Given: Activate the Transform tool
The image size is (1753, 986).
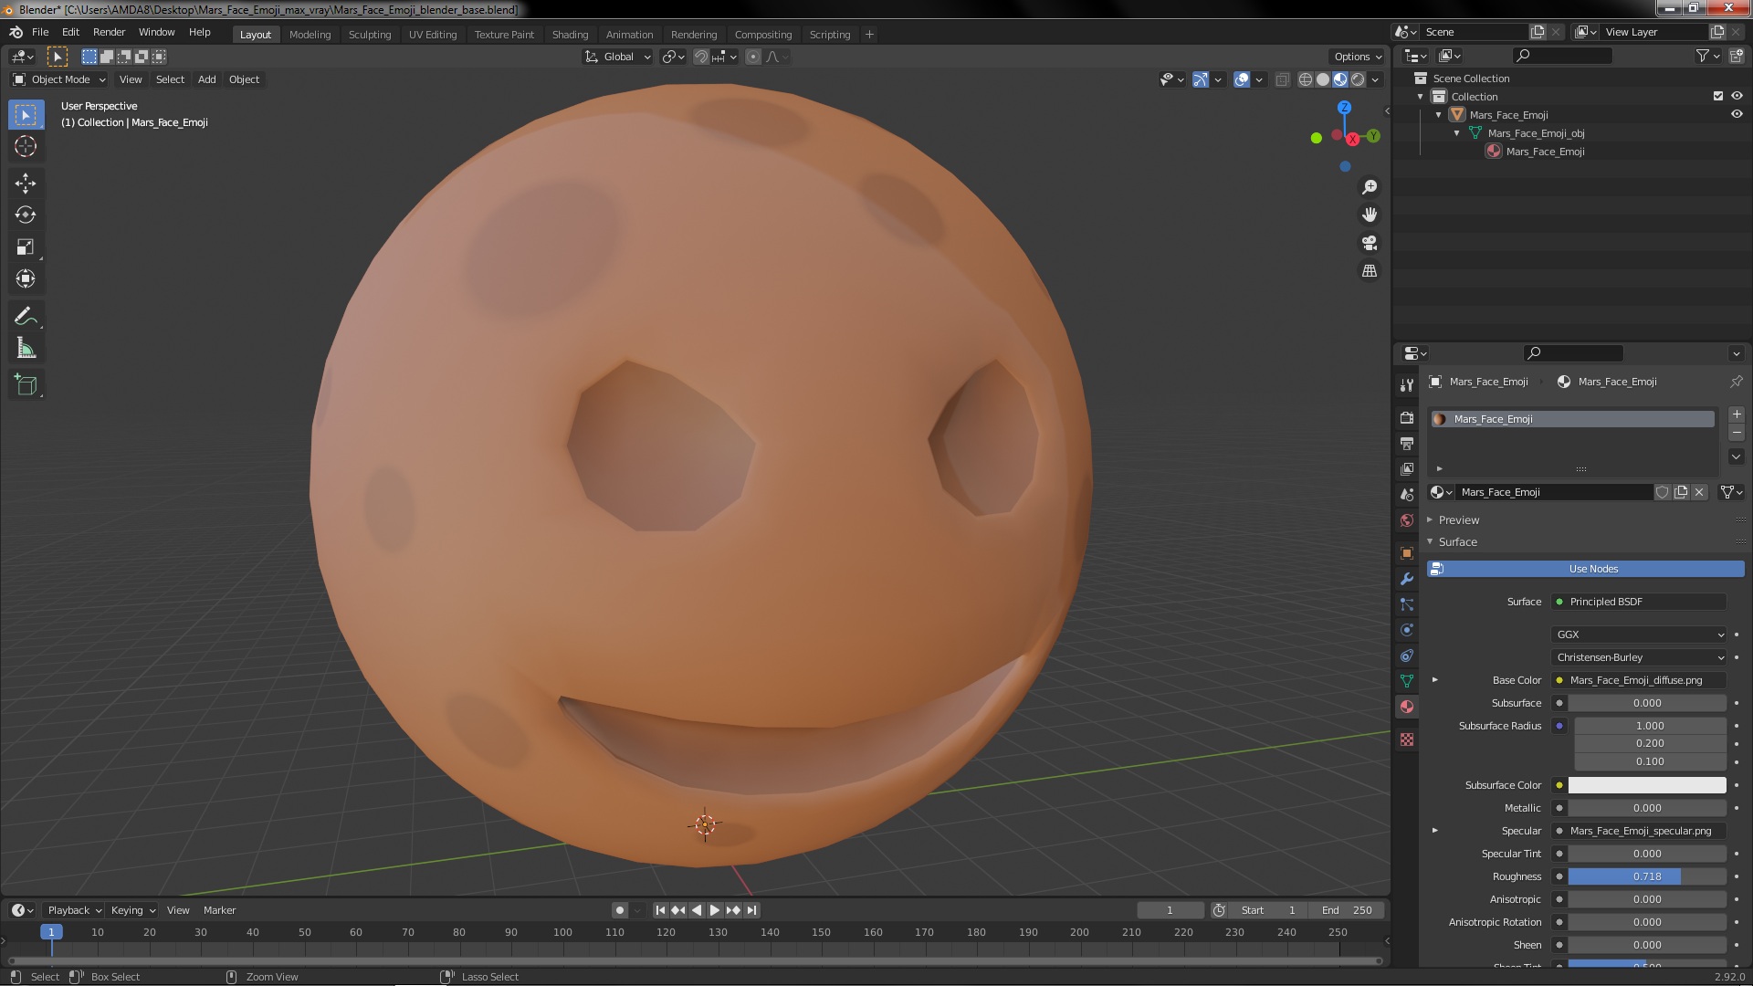Looking at the screenshot, I should click(26, 279).
